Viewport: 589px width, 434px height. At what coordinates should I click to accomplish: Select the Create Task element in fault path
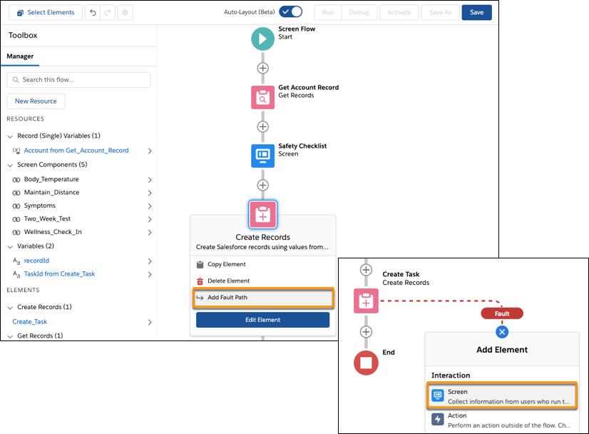(x=366, y=301)
